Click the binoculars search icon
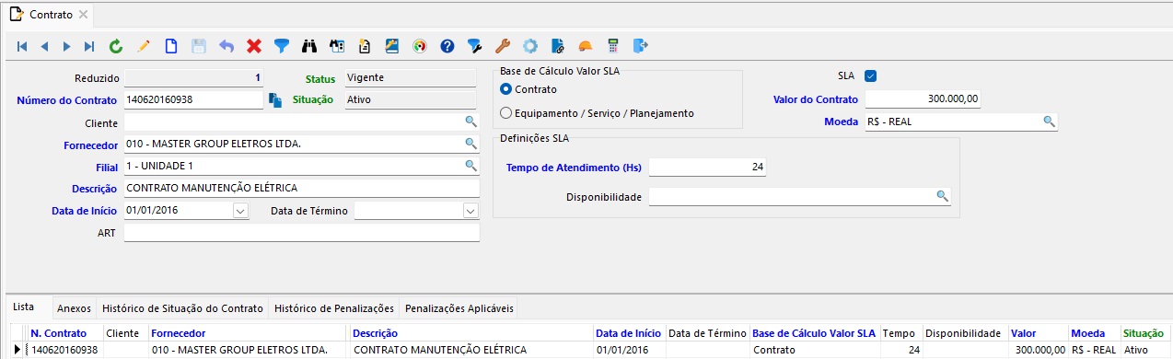The width and height of the screenshot is (1173, 359). 309,45
